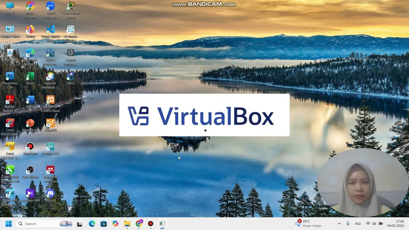Switch to Chrome in the taskbar
Screen dimensions: 409x230
click(139, 224)
